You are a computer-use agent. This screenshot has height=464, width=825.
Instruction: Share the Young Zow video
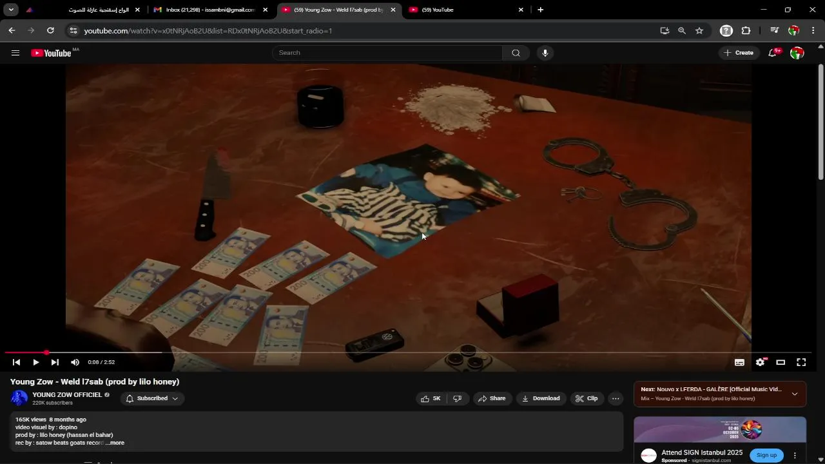(x=492, y=398)
